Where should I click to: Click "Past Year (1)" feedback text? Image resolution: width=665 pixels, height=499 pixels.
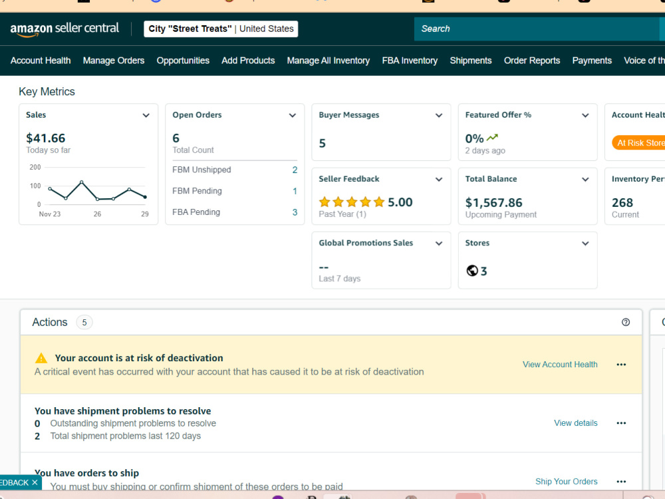click(x=342, y=214)
